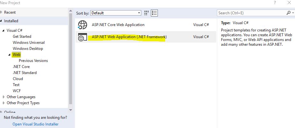Collapse the Installed section

[x=1, y=21]
